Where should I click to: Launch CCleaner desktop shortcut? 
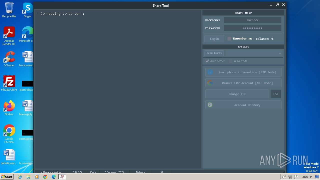tap(9, 59)
